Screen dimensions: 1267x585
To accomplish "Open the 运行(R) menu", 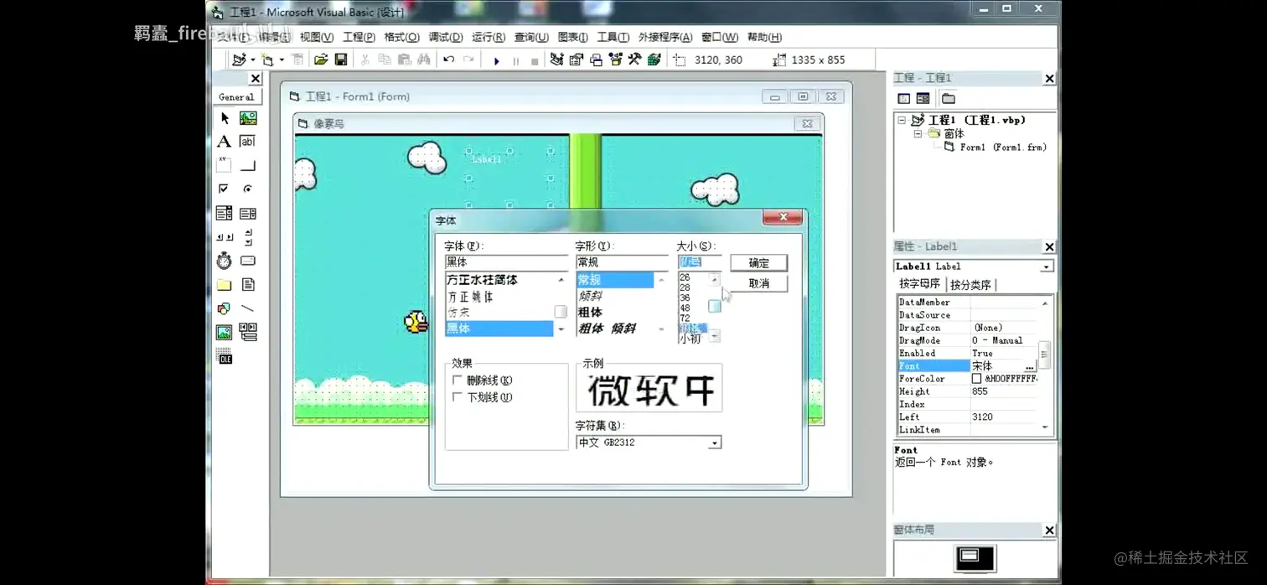I will tap(489, 37).
